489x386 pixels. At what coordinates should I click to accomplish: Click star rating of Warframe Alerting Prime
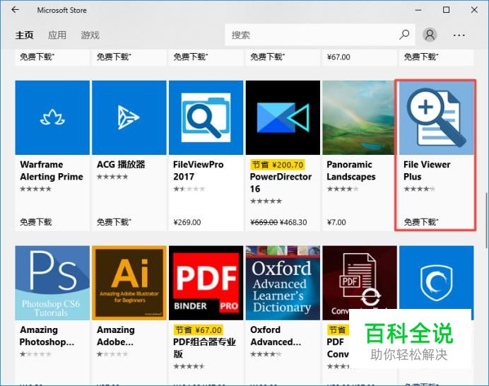tap(35, 189)
